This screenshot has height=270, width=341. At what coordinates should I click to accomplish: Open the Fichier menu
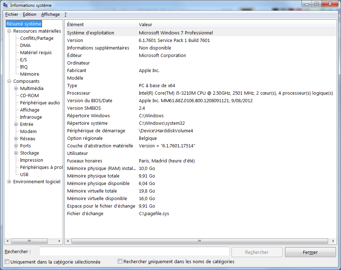(x=11, y=14)
